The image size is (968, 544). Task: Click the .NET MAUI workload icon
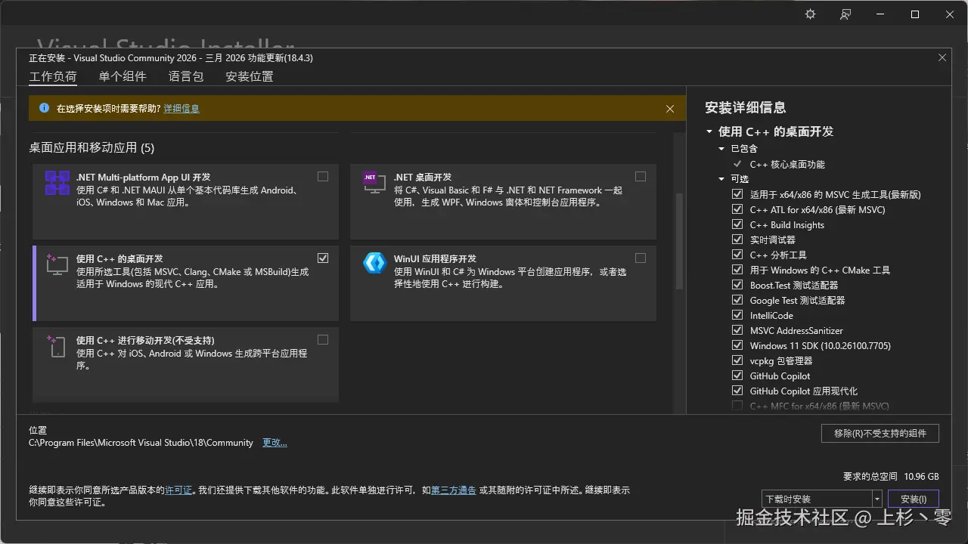tap(57, 183)
